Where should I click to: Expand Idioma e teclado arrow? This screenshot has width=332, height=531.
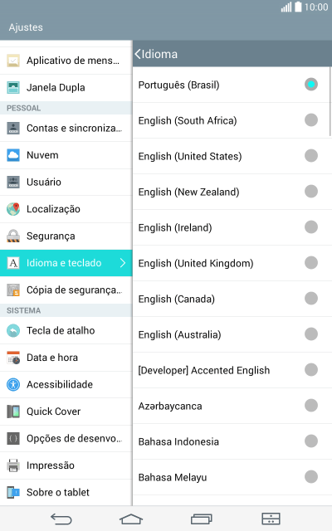coord(123,263)
